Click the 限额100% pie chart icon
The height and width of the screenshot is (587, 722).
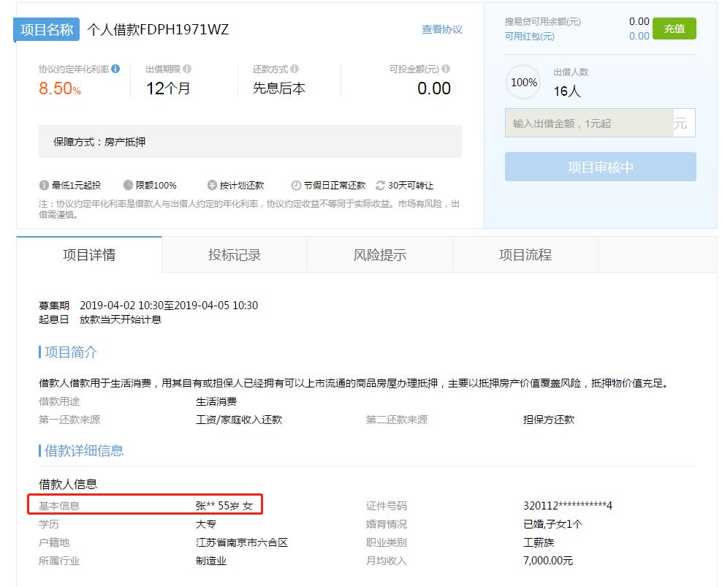tap(128, 186)
